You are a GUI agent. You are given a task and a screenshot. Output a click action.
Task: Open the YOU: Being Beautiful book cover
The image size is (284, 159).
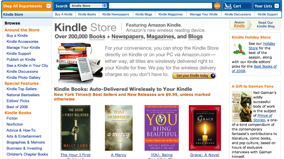tap(162, 128)
